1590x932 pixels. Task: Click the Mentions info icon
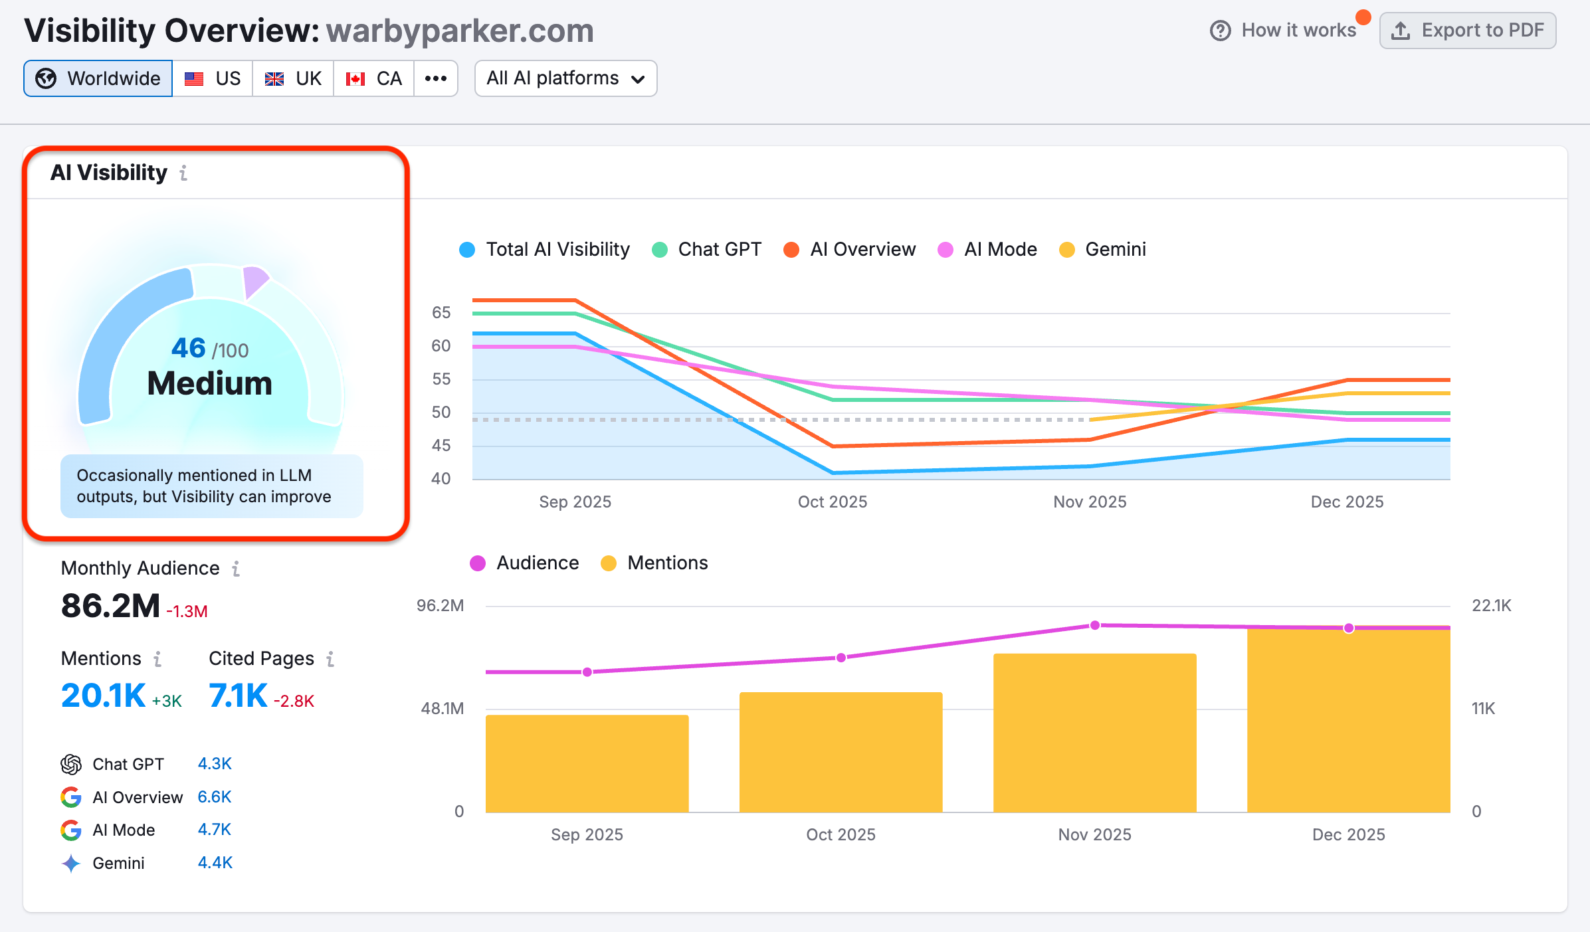tap(157, 659)
